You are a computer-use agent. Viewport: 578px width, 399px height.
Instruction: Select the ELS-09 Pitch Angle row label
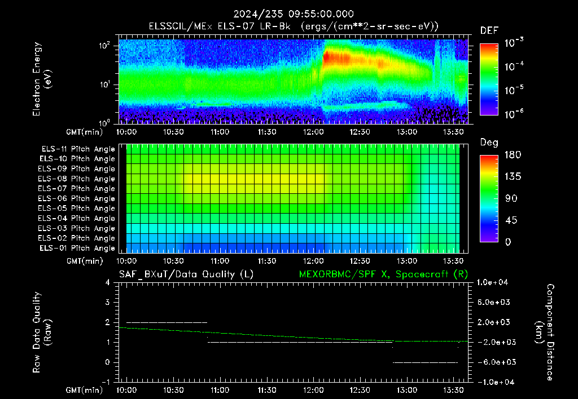76,169
